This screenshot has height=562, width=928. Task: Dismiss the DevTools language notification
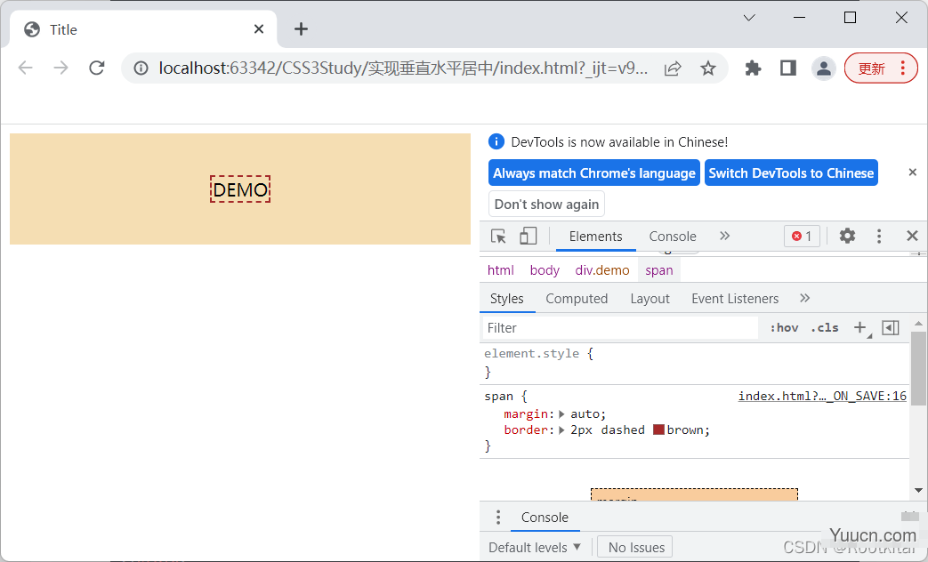pos(912,173)
